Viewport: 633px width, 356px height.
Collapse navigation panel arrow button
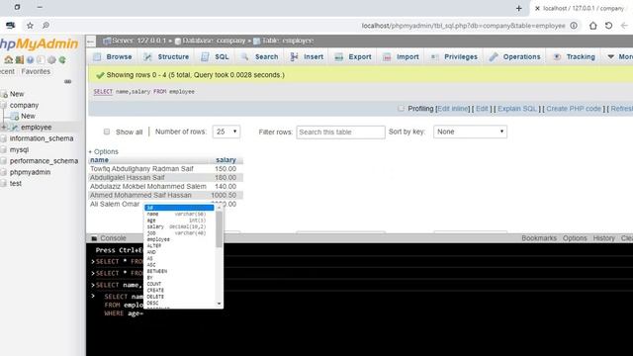pyautogui.click(x=91, y=42)
